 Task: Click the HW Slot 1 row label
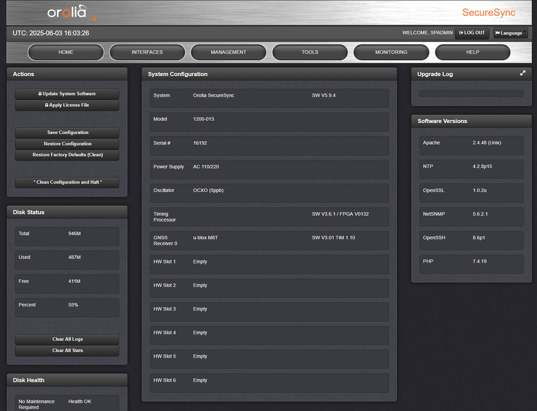point(164,261)
